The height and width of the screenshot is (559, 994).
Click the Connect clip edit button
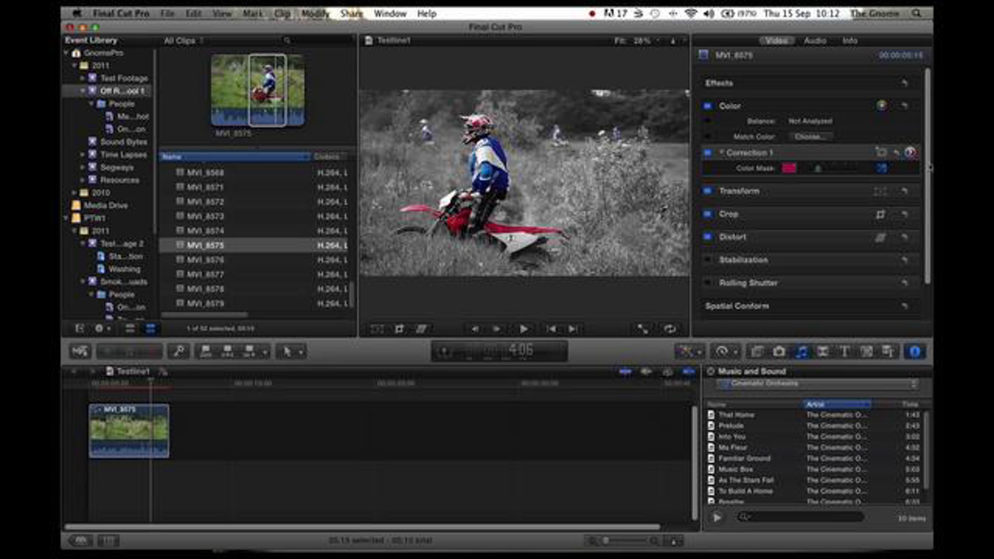point(205,352)
